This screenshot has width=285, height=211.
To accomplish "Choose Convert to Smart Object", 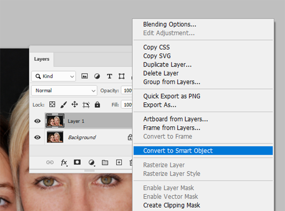I will [x=203, y=151].
